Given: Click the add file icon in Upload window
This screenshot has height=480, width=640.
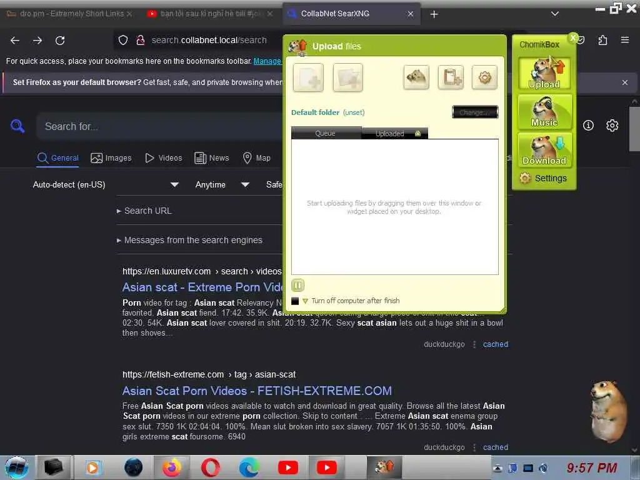Looking at the screenshot, I should point(308,77).
